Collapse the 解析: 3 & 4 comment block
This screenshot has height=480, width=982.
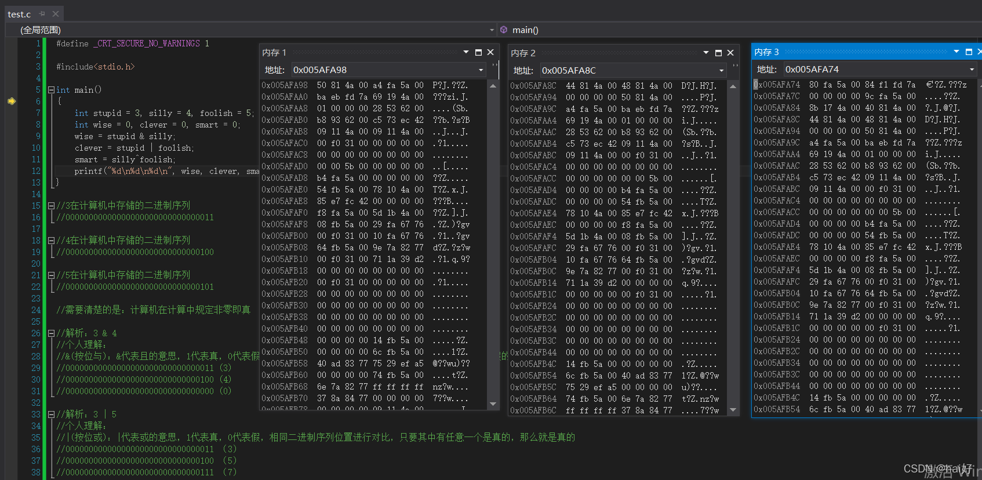point(51,333)
